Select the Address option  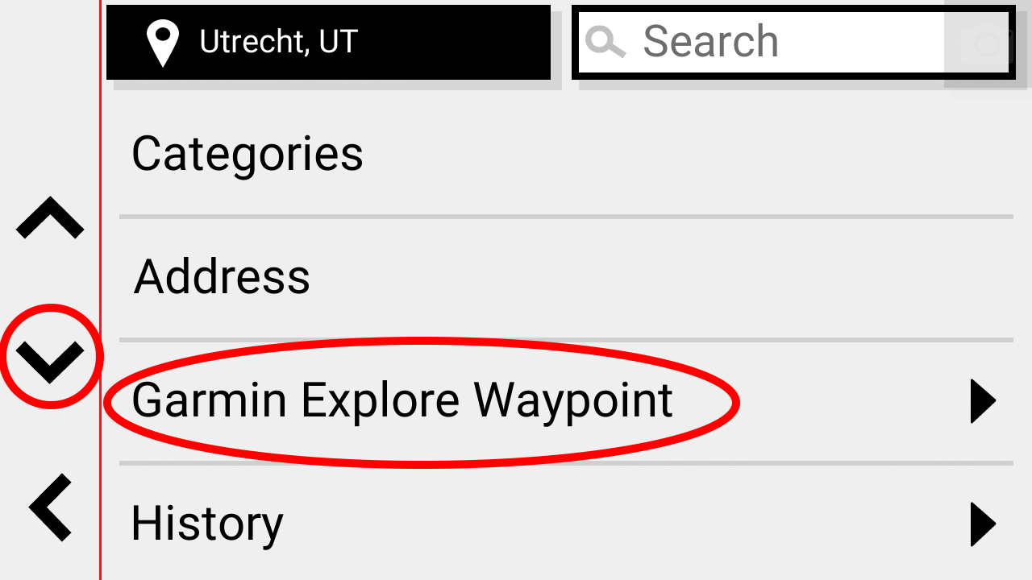click(x=566, y=277)
